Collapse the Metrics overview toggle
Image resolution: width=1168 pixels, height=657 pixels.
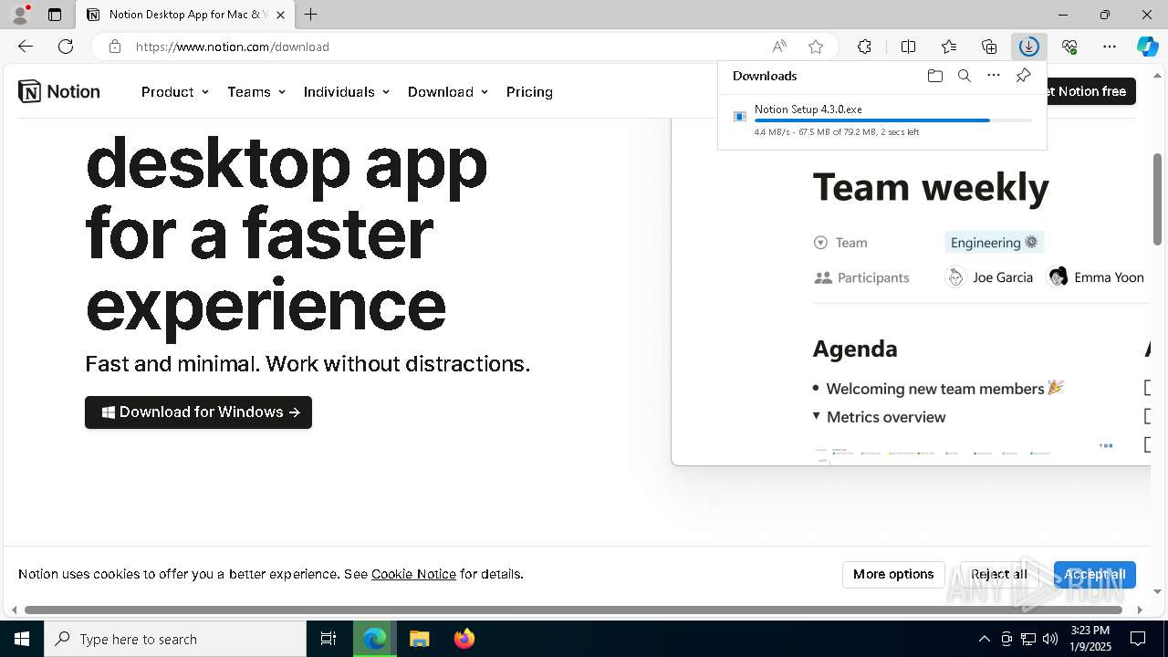[x=817, y=416]
